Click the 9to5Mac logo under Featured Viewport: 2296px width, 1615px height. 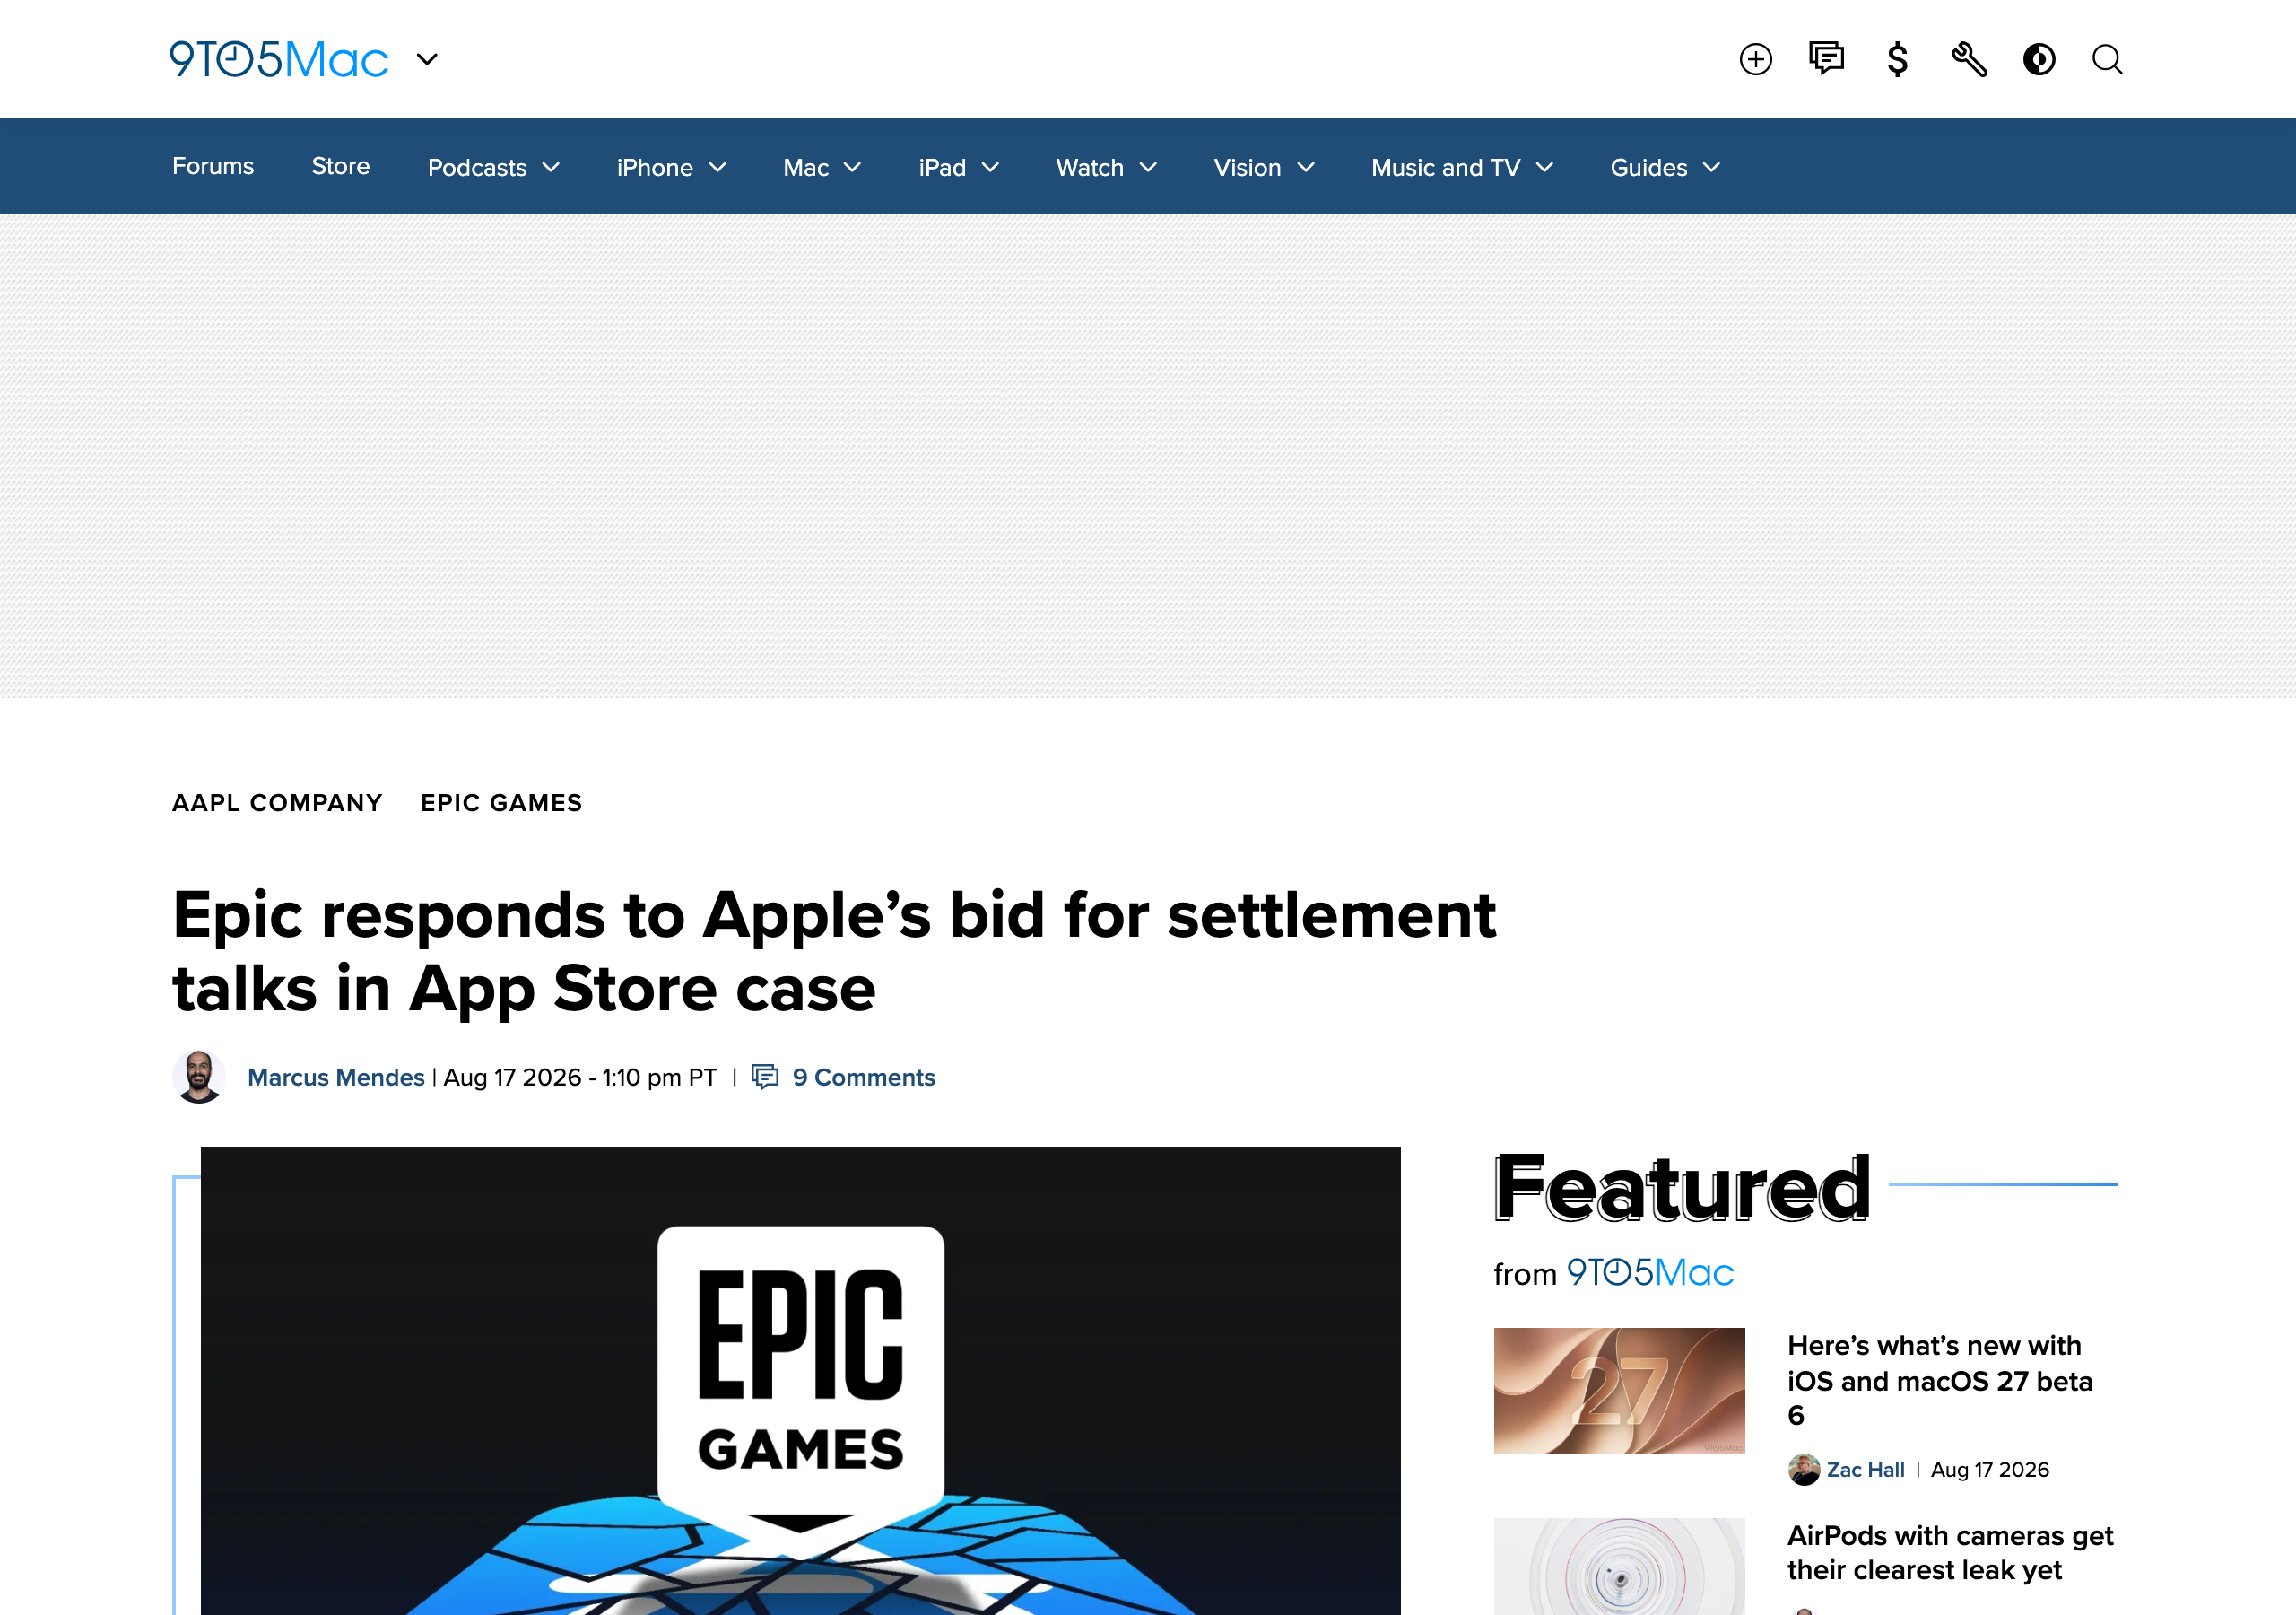pos(1650,1273)
